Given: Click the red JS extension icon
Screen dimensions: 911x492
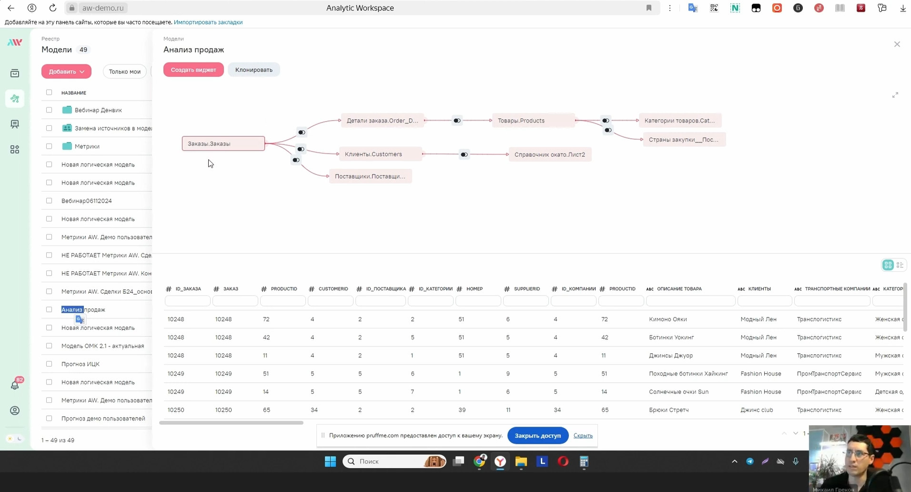Looking at the screenshot, I should (x=861, y=8).
